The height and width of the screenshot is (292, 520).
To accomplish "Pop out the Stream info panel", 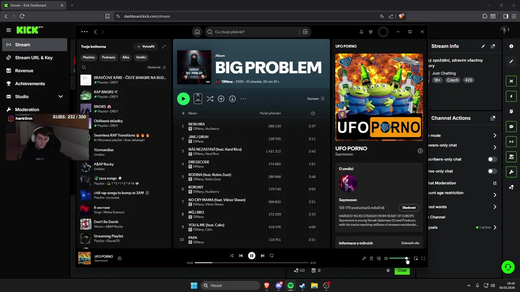I will click(493, 46).
